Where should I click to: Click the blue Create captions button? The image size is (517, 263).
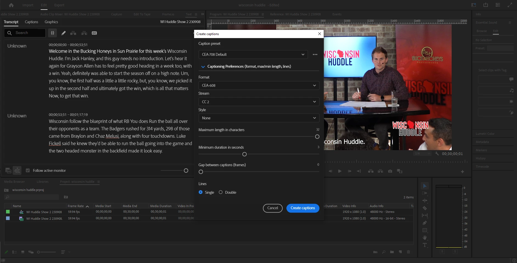(303, 208)
